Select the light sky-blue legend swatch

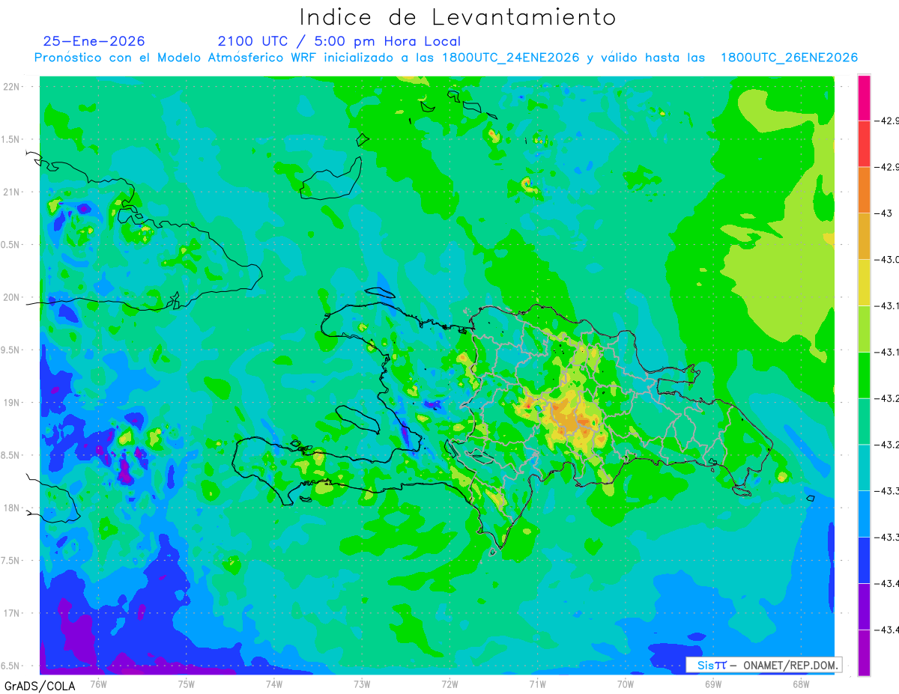point(864,514)
